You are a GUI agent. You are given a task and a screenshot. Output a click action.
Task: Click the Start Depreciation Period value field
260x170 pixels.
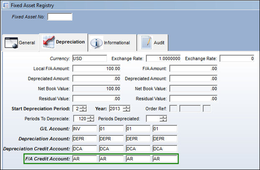click(76, 109)
